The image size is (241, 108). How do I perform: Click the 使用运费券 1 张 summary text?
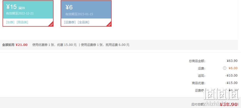[92, 45]
